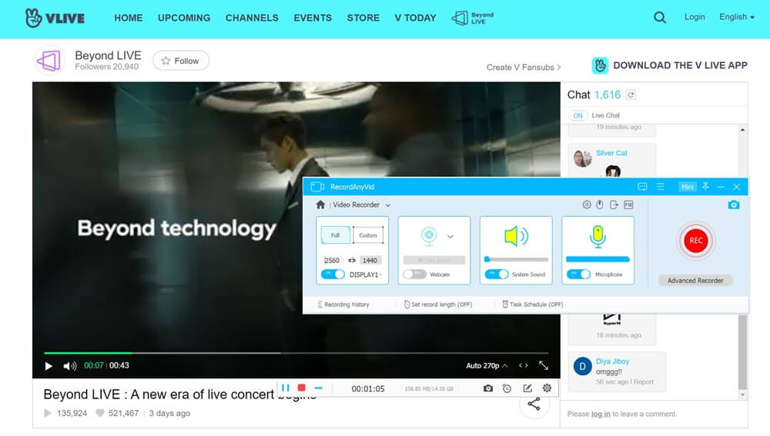
Task: Capture snapshot from the floating recording bar
Action: pyautogui.click(x=487, y=388)
